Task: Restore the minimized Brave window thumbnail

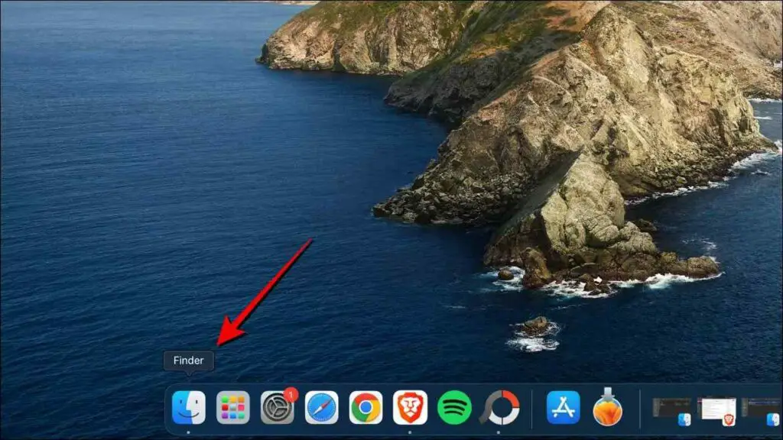Action: click(x=716, y=411)
